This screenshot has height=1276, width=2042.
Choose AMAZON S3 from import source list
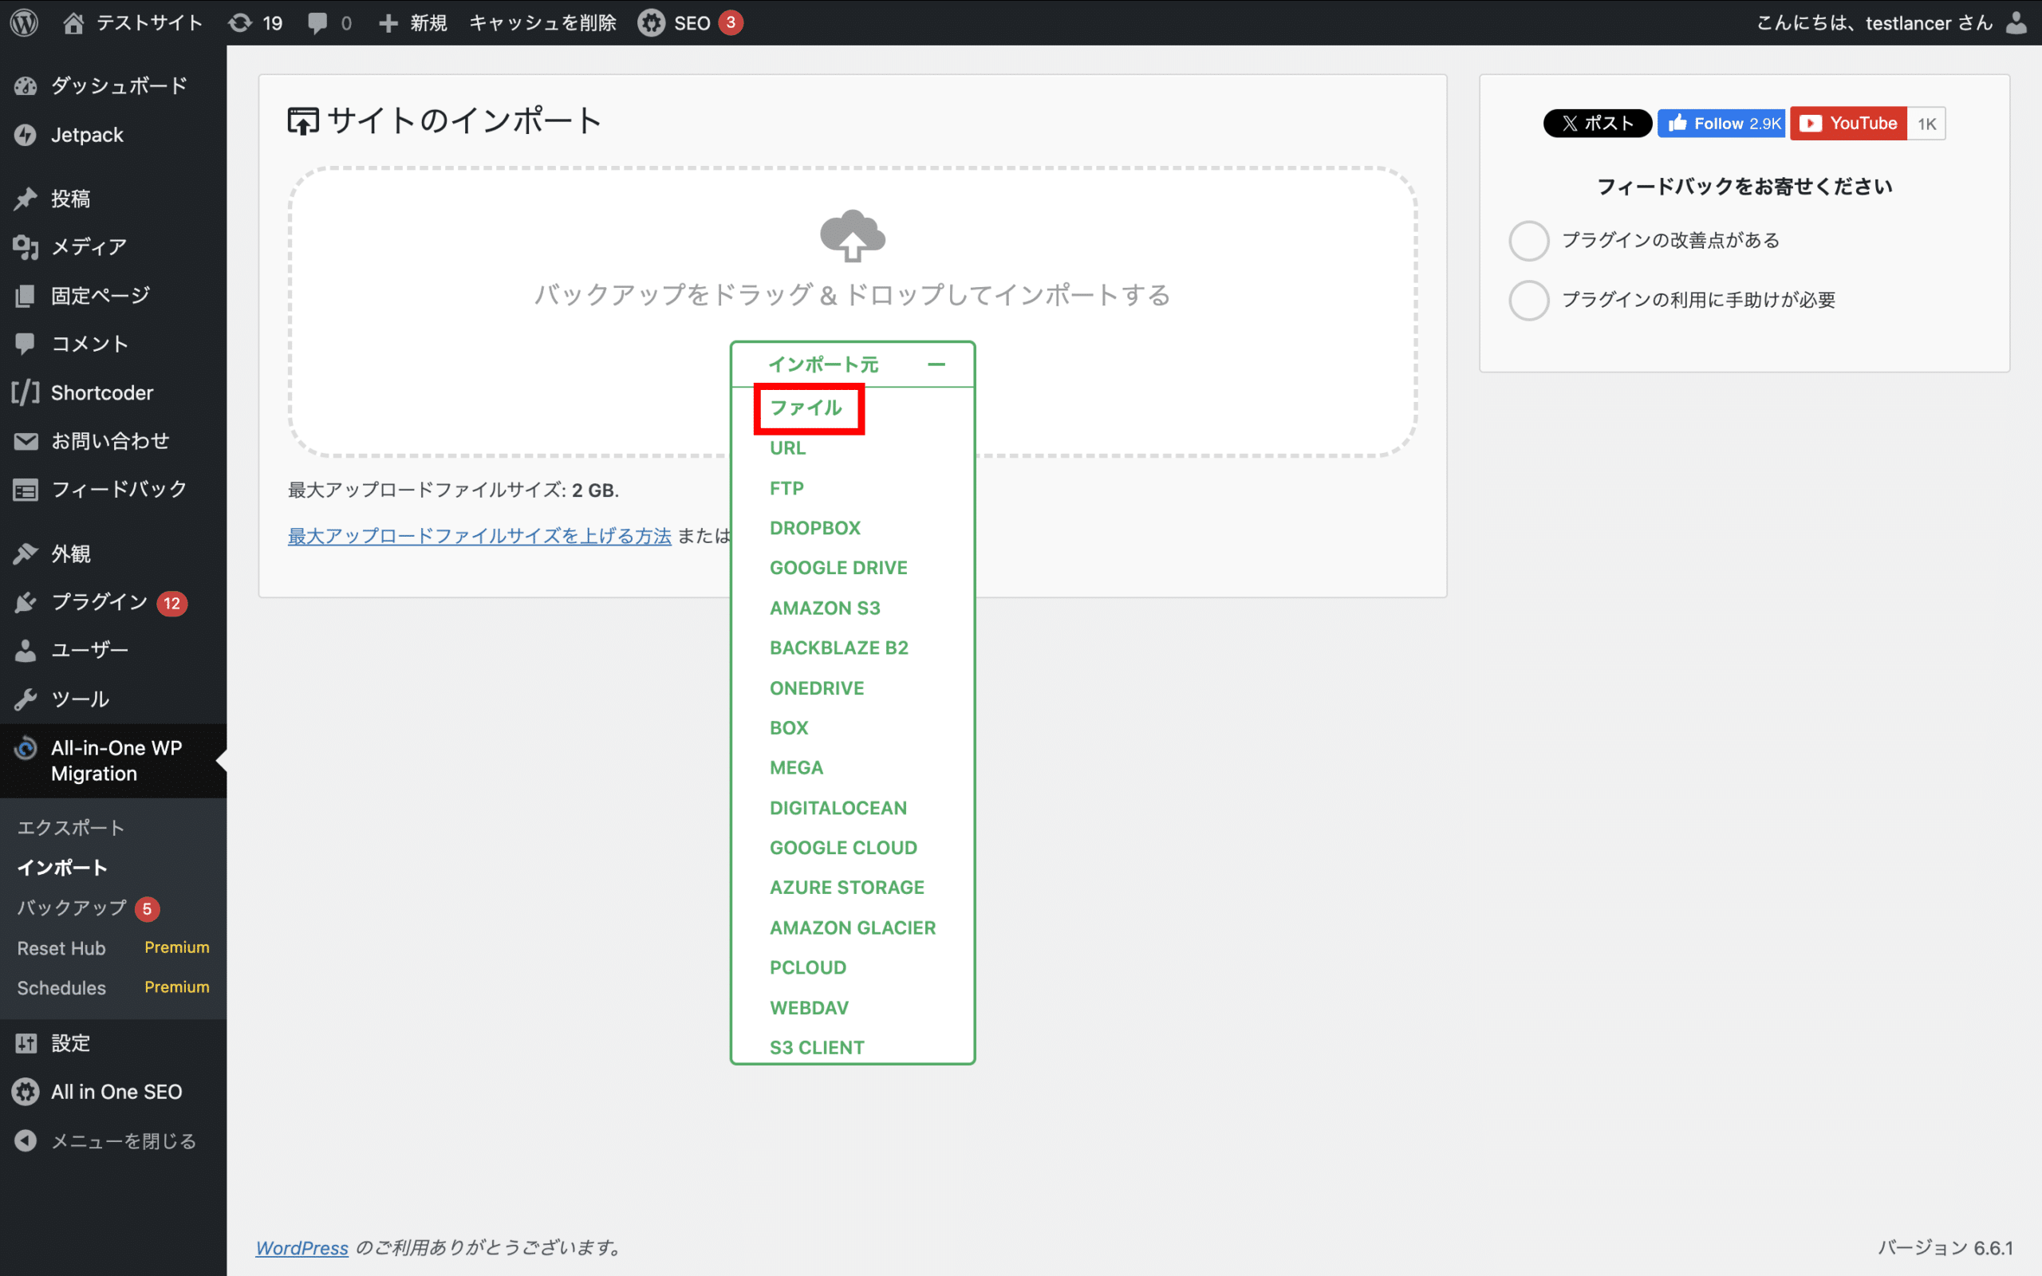(x=825, y=608)
